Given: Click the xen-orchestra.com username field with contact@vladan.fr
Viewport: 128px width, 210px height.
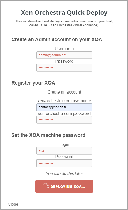Looking at the screenshot, I should [x=64, y=107].
